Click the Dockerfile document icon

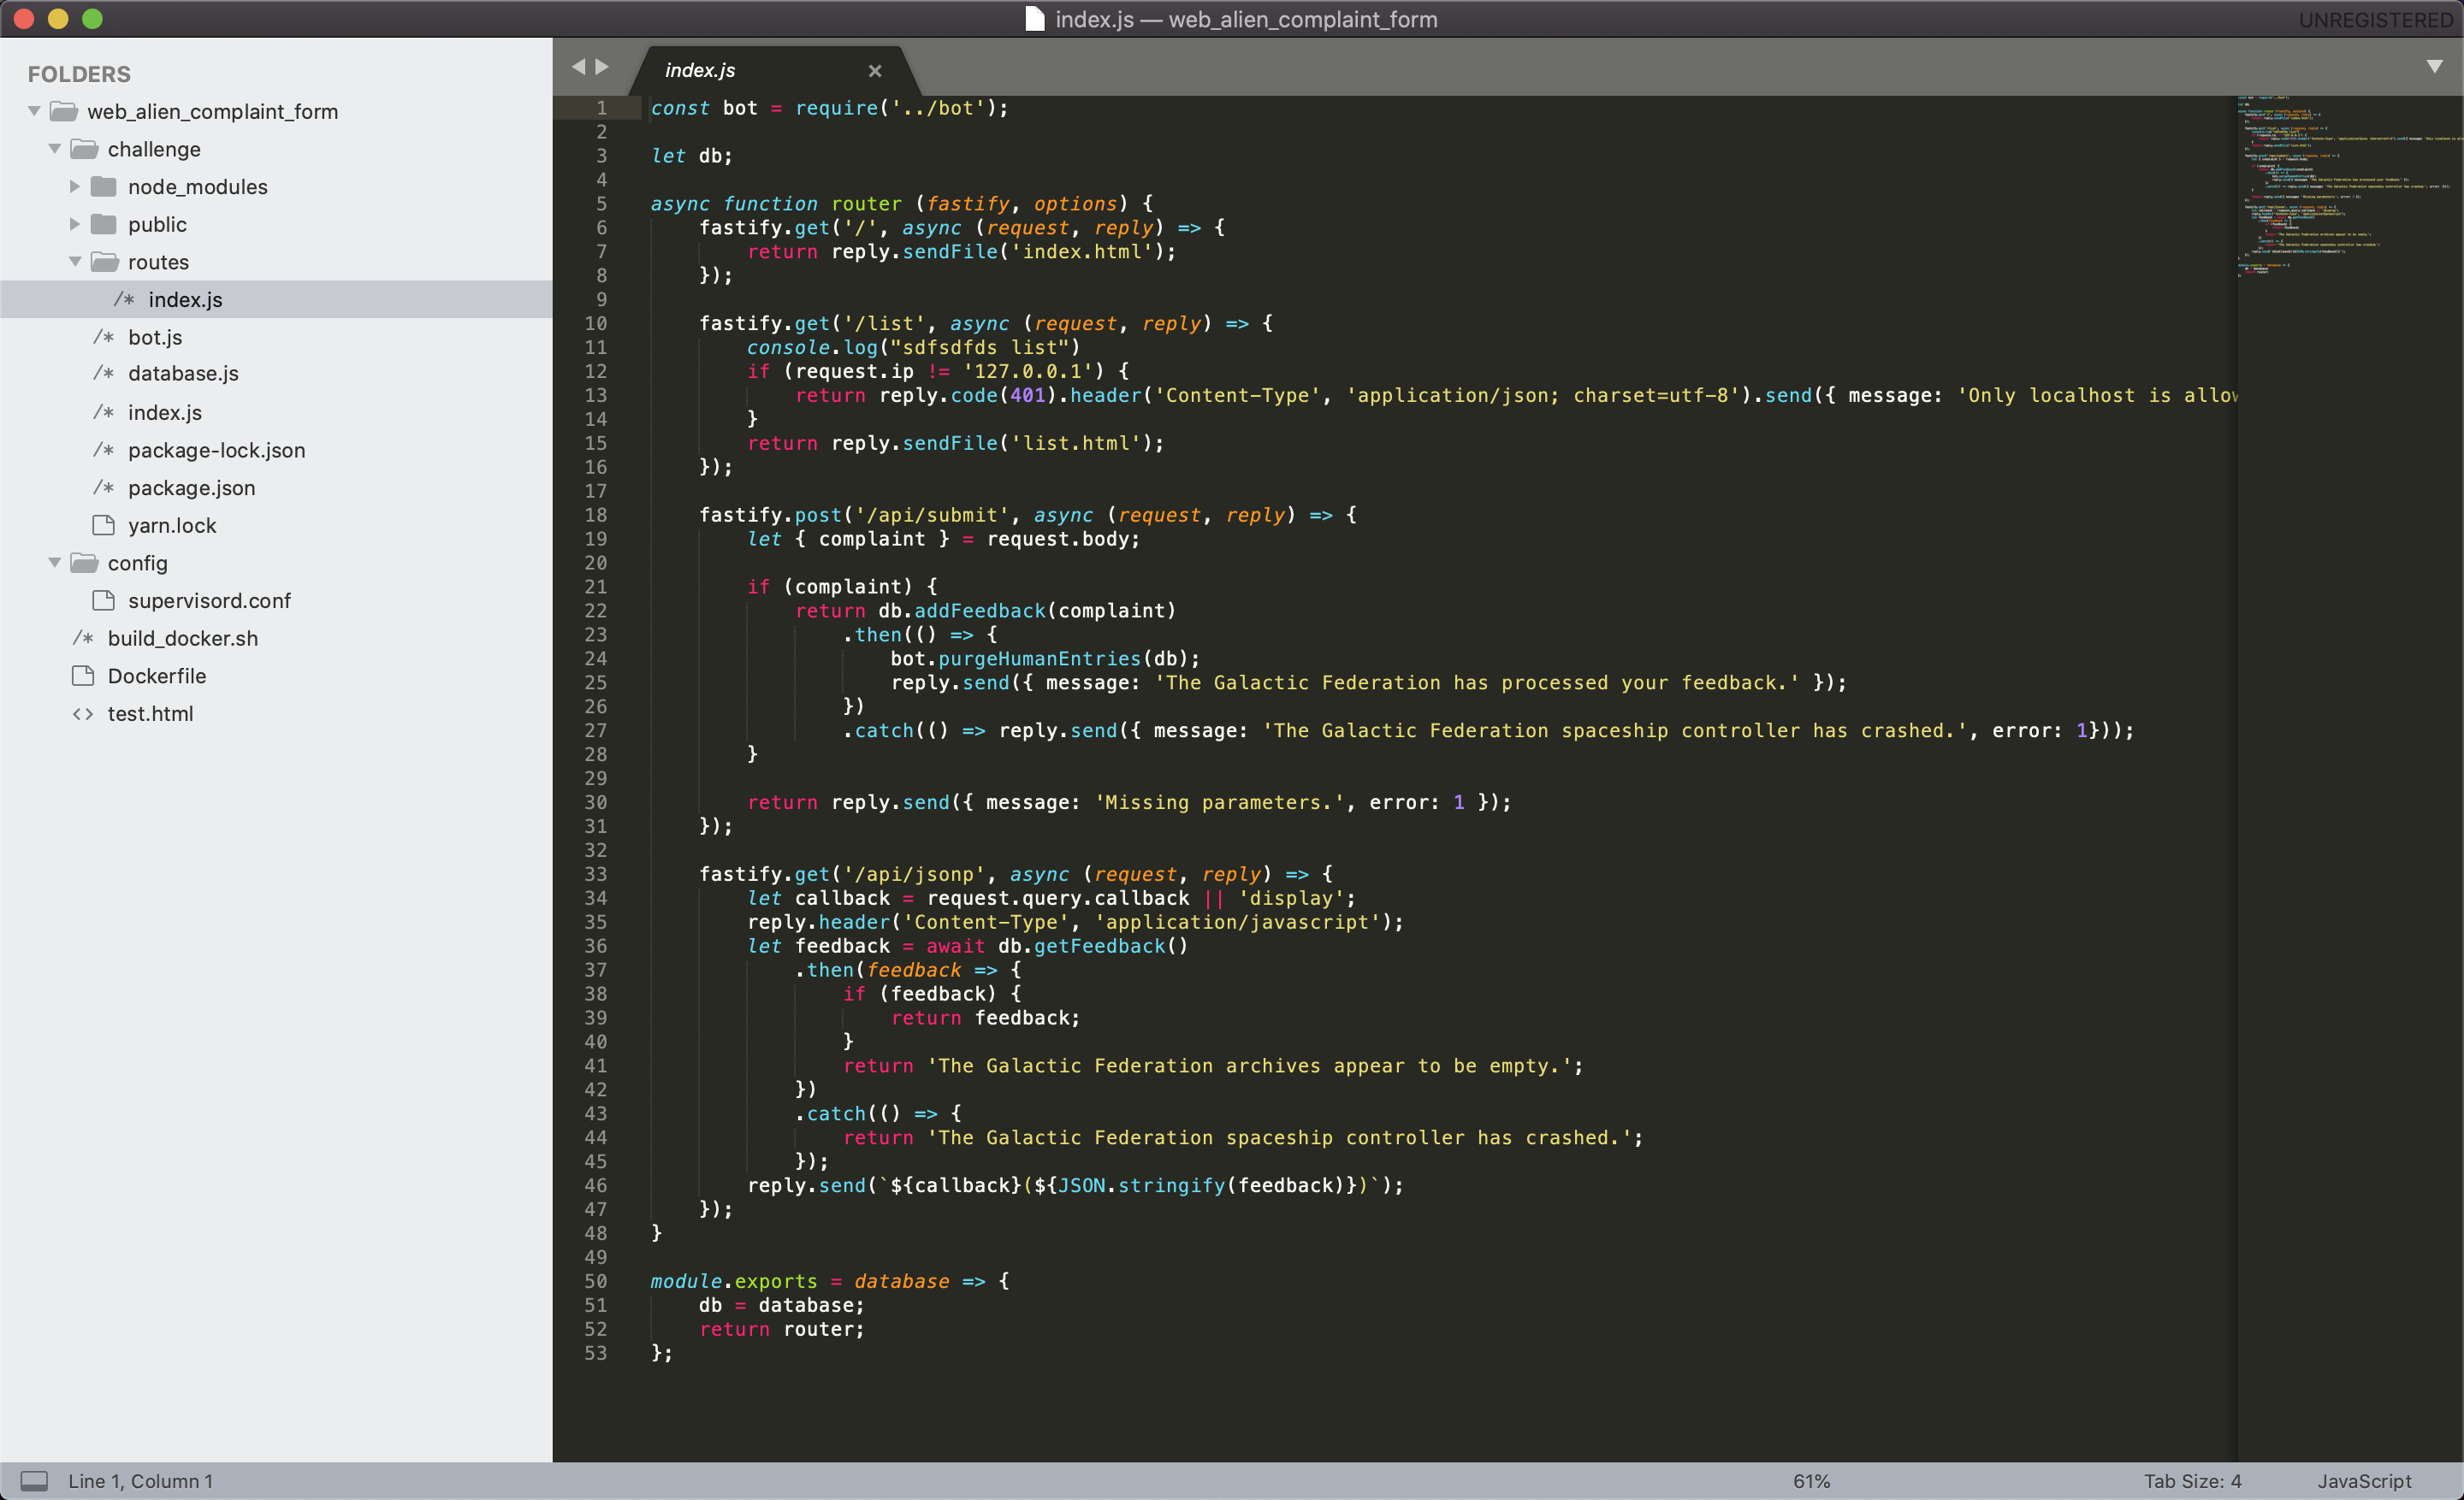coord(83,676)
